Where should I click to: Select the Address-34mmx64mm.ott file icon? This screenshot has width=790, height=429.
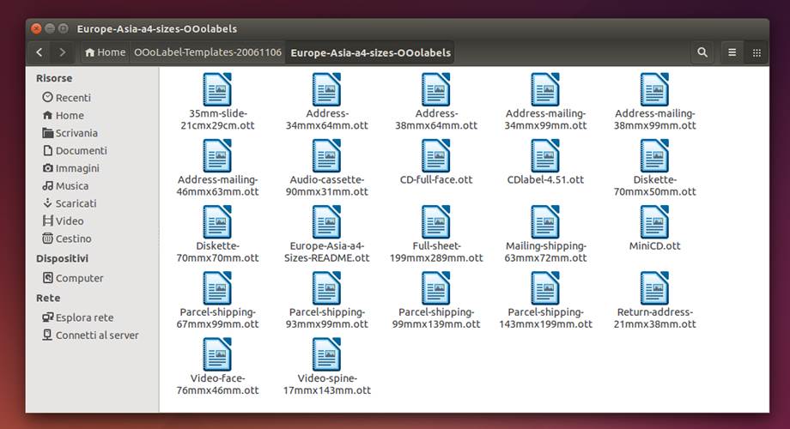tap(326, 89)
